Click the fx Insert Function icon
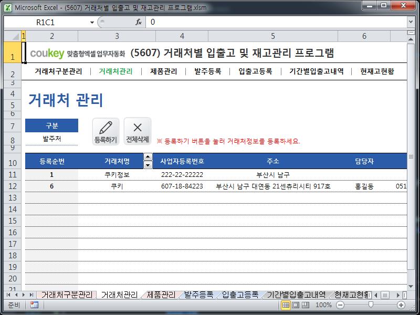This screenshot has height=315, width=420. [x=139, y=22]
